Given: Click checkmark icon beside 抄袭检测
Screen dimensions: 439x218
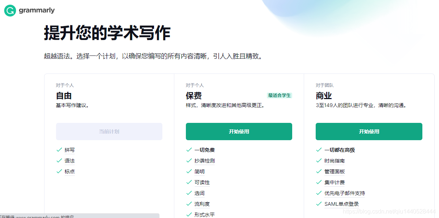Looking at the screenshot, I should pyautogui.click(x=189, y=160).
